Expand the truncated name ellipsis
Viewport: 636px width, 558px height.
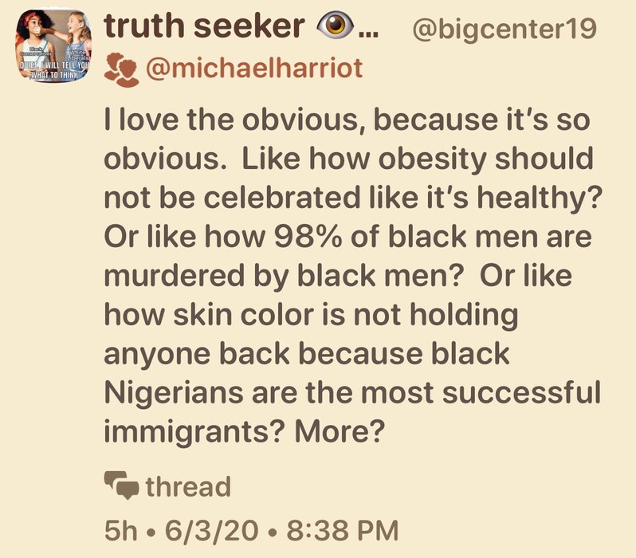(x=367, y=30)
